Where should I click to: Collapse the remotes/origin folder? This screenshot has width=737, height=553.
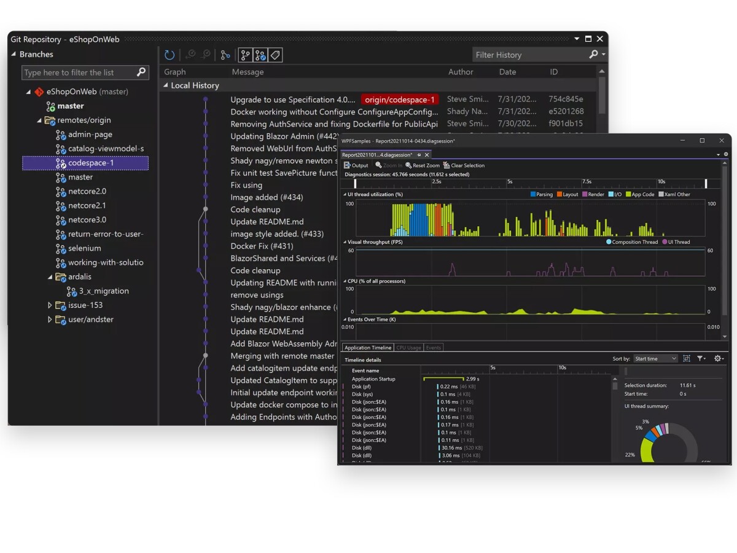coord(39,120)
